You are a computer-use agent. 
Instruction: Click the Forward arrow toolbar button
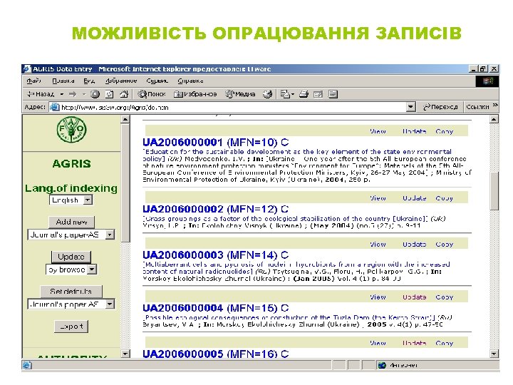click(73, 94)
